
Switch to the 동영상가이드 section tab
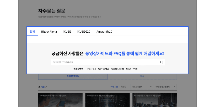point(73,77)
